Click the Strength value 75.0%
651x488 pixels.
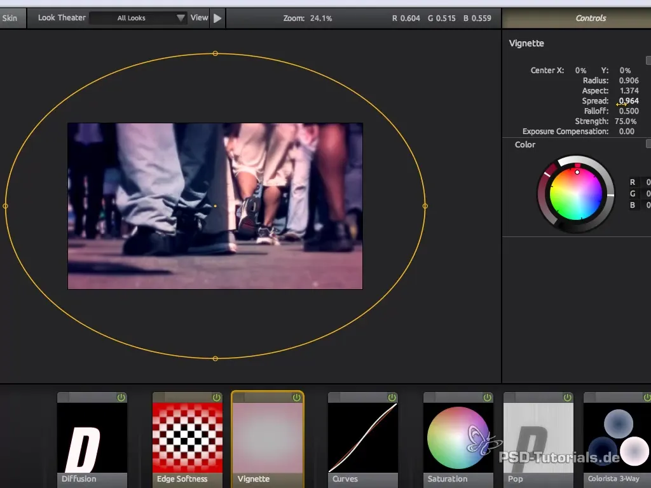pos(626,121)
